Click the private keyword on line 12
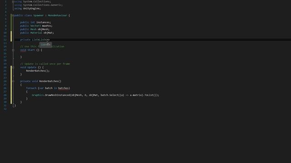 [25, 40]
